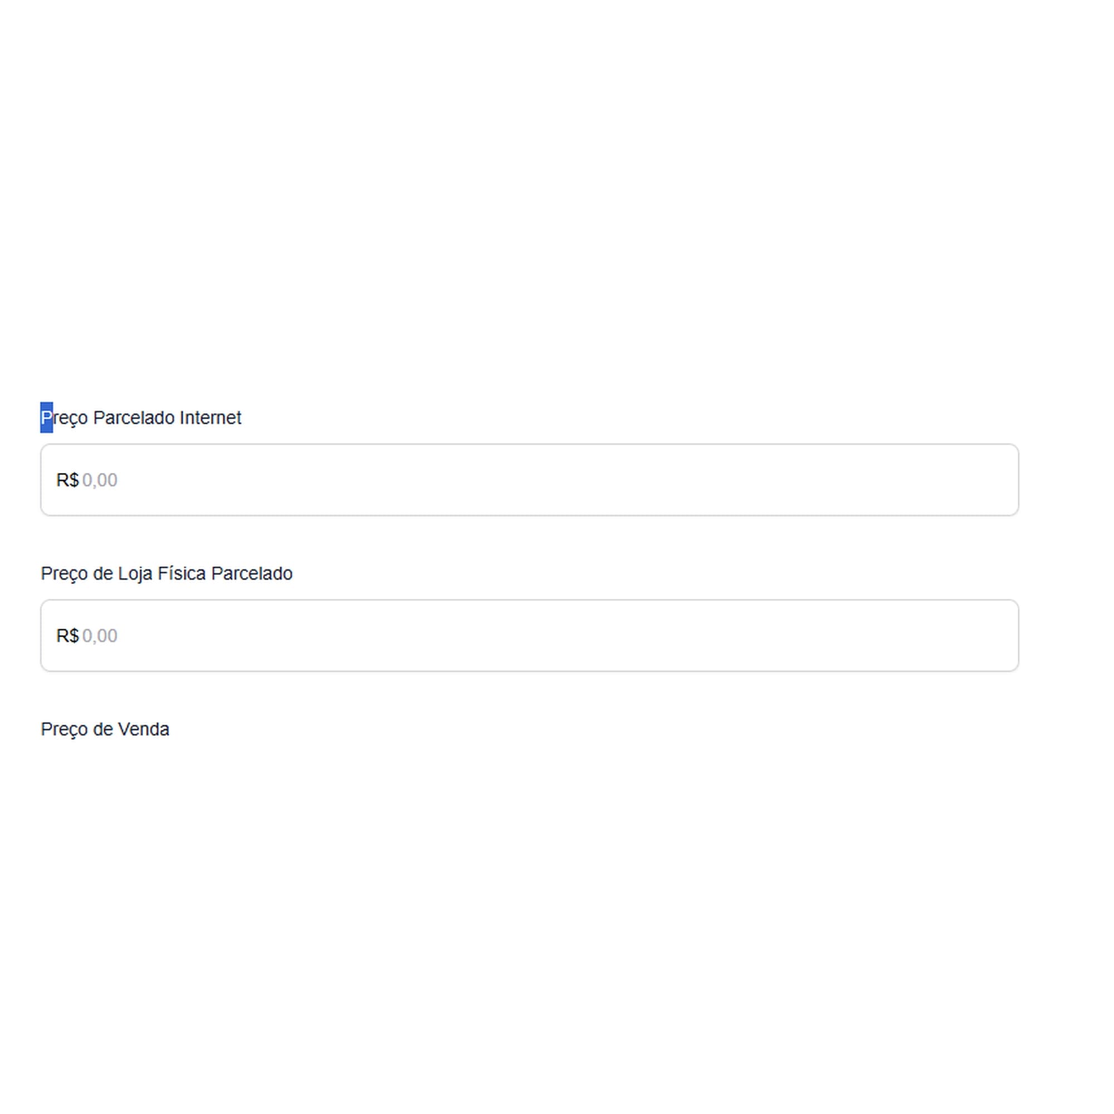This screenshot has width=1114, height=1114.
Task: Click the word Parcelado in the Loja Física label
Action: click(x=252, y=573)
